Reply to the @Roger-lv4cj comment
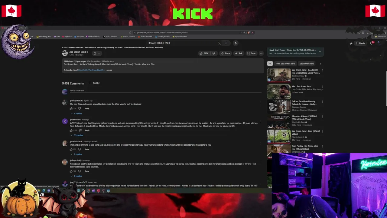The width and height of the screenshot is (387, 218). [x=86, y=171]
